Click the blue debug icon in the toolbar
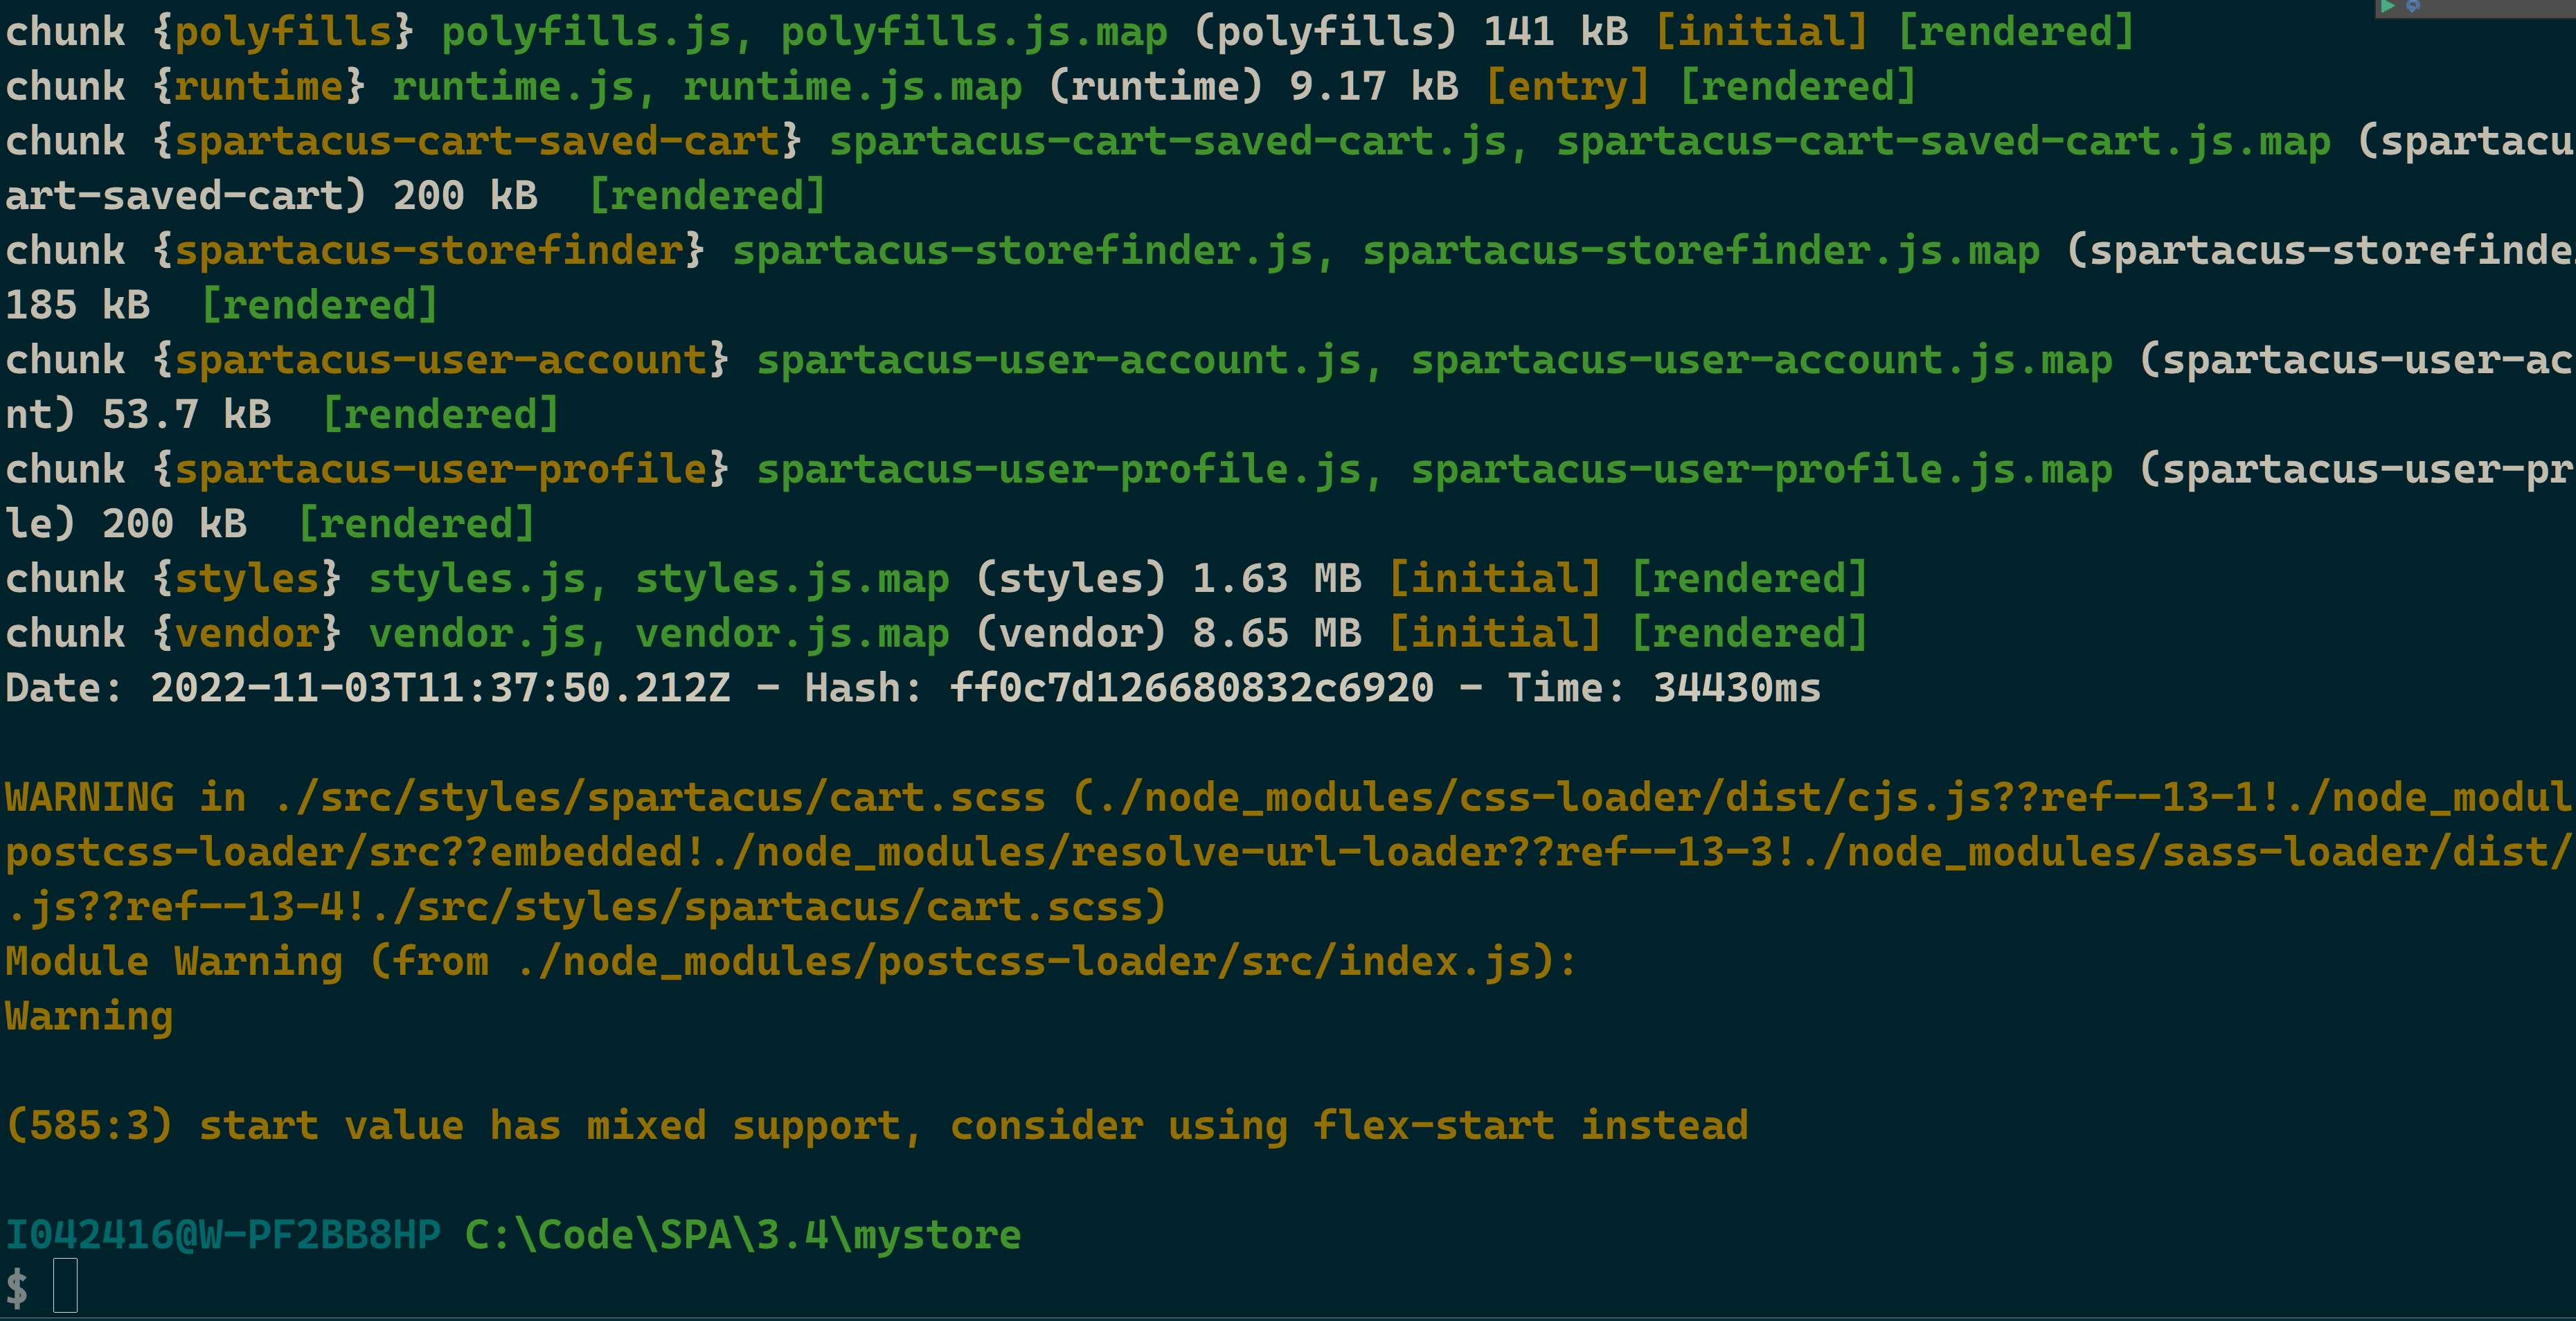Viewport: 2576px width, 1321px height. pos(2413,7)
